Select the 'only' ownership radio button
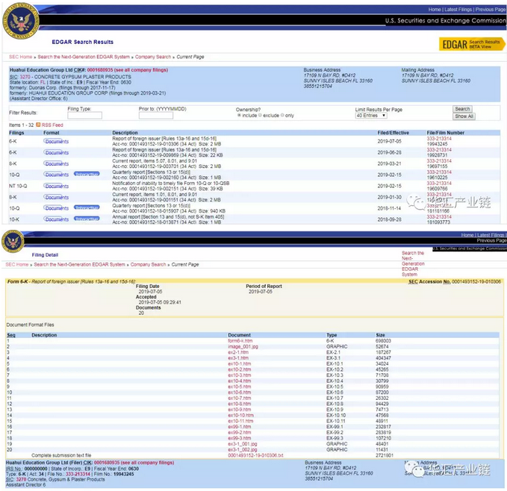This screenshot has width=507, height=491. [282, 116]
